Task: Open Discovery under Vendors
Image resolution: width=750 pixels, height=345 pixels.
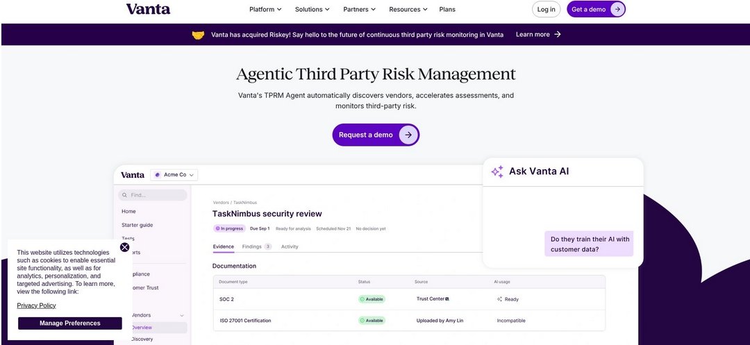Action: coord(142,339)
